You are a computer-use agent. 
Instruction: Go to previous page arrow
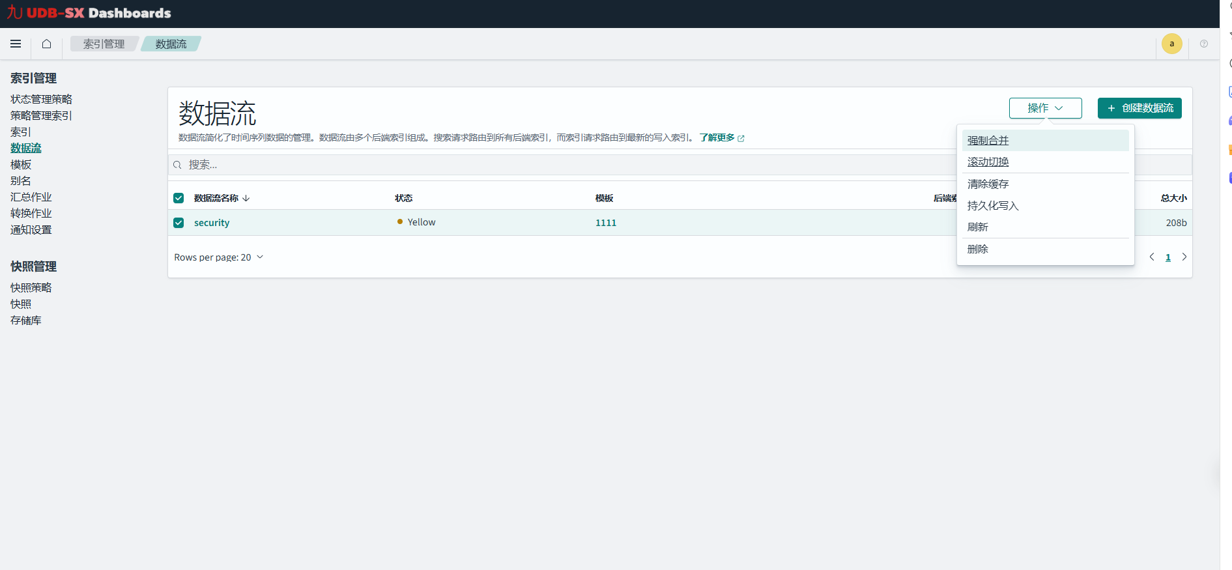click(x=1152, y=257)
